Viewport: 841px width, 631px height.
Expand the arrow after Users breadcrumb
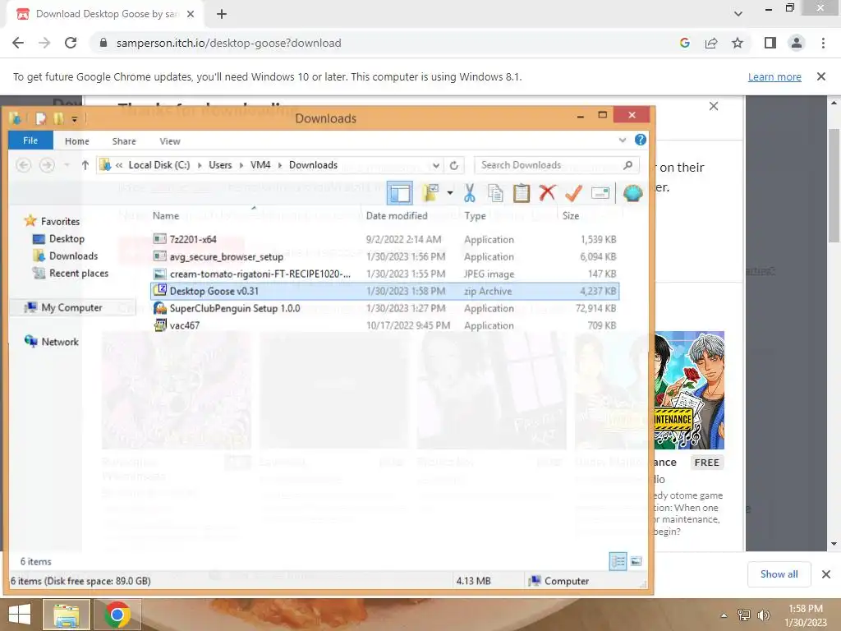pyautogui.click(x=241, y=165)
